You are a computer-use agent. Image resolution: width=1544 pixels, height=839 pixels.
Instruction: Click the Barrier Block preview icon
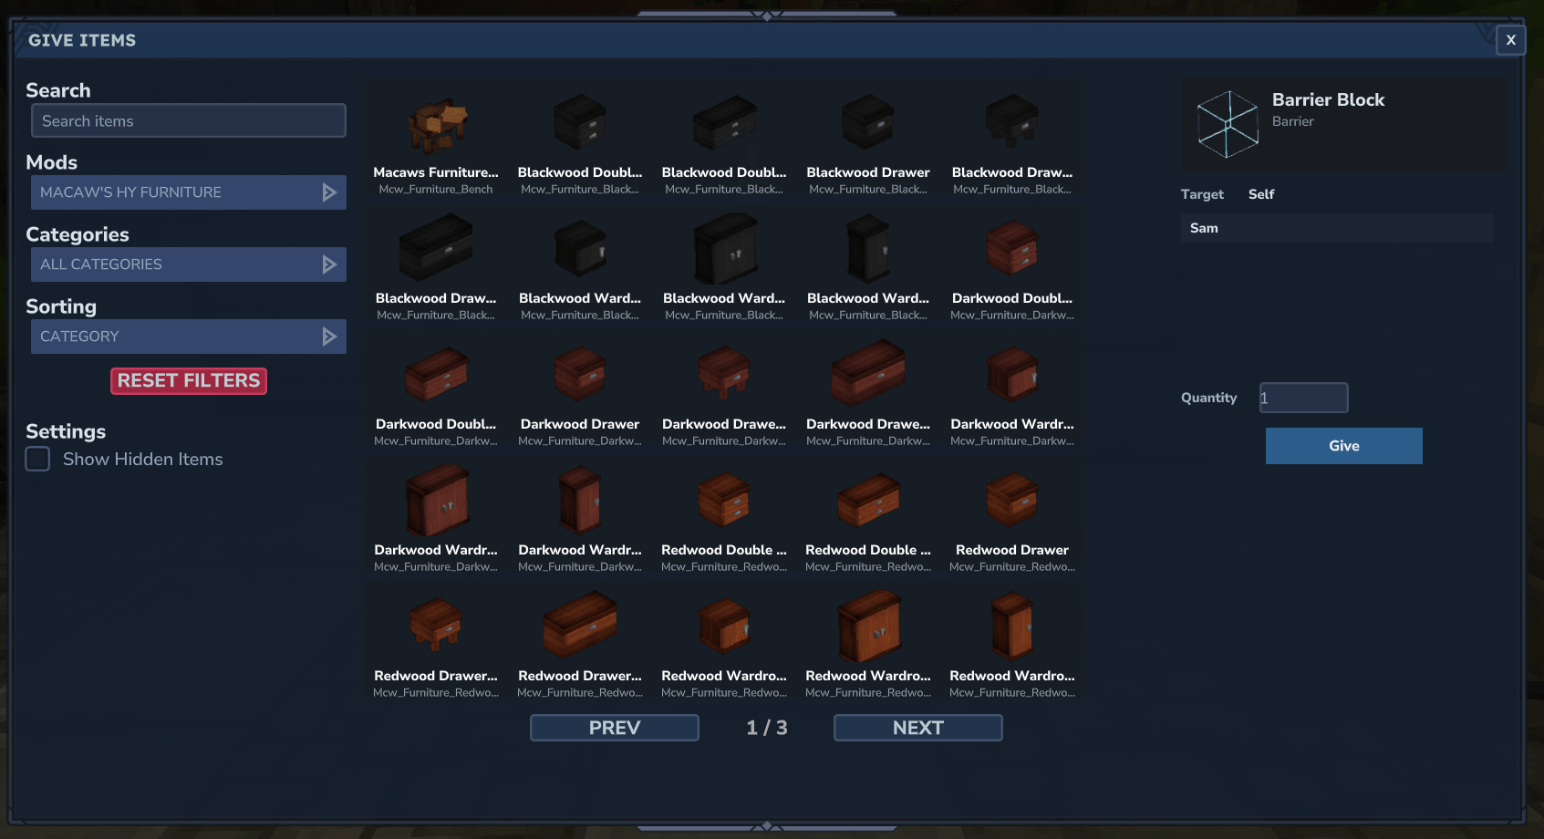pyautogui.click(x=1228, y=124)
